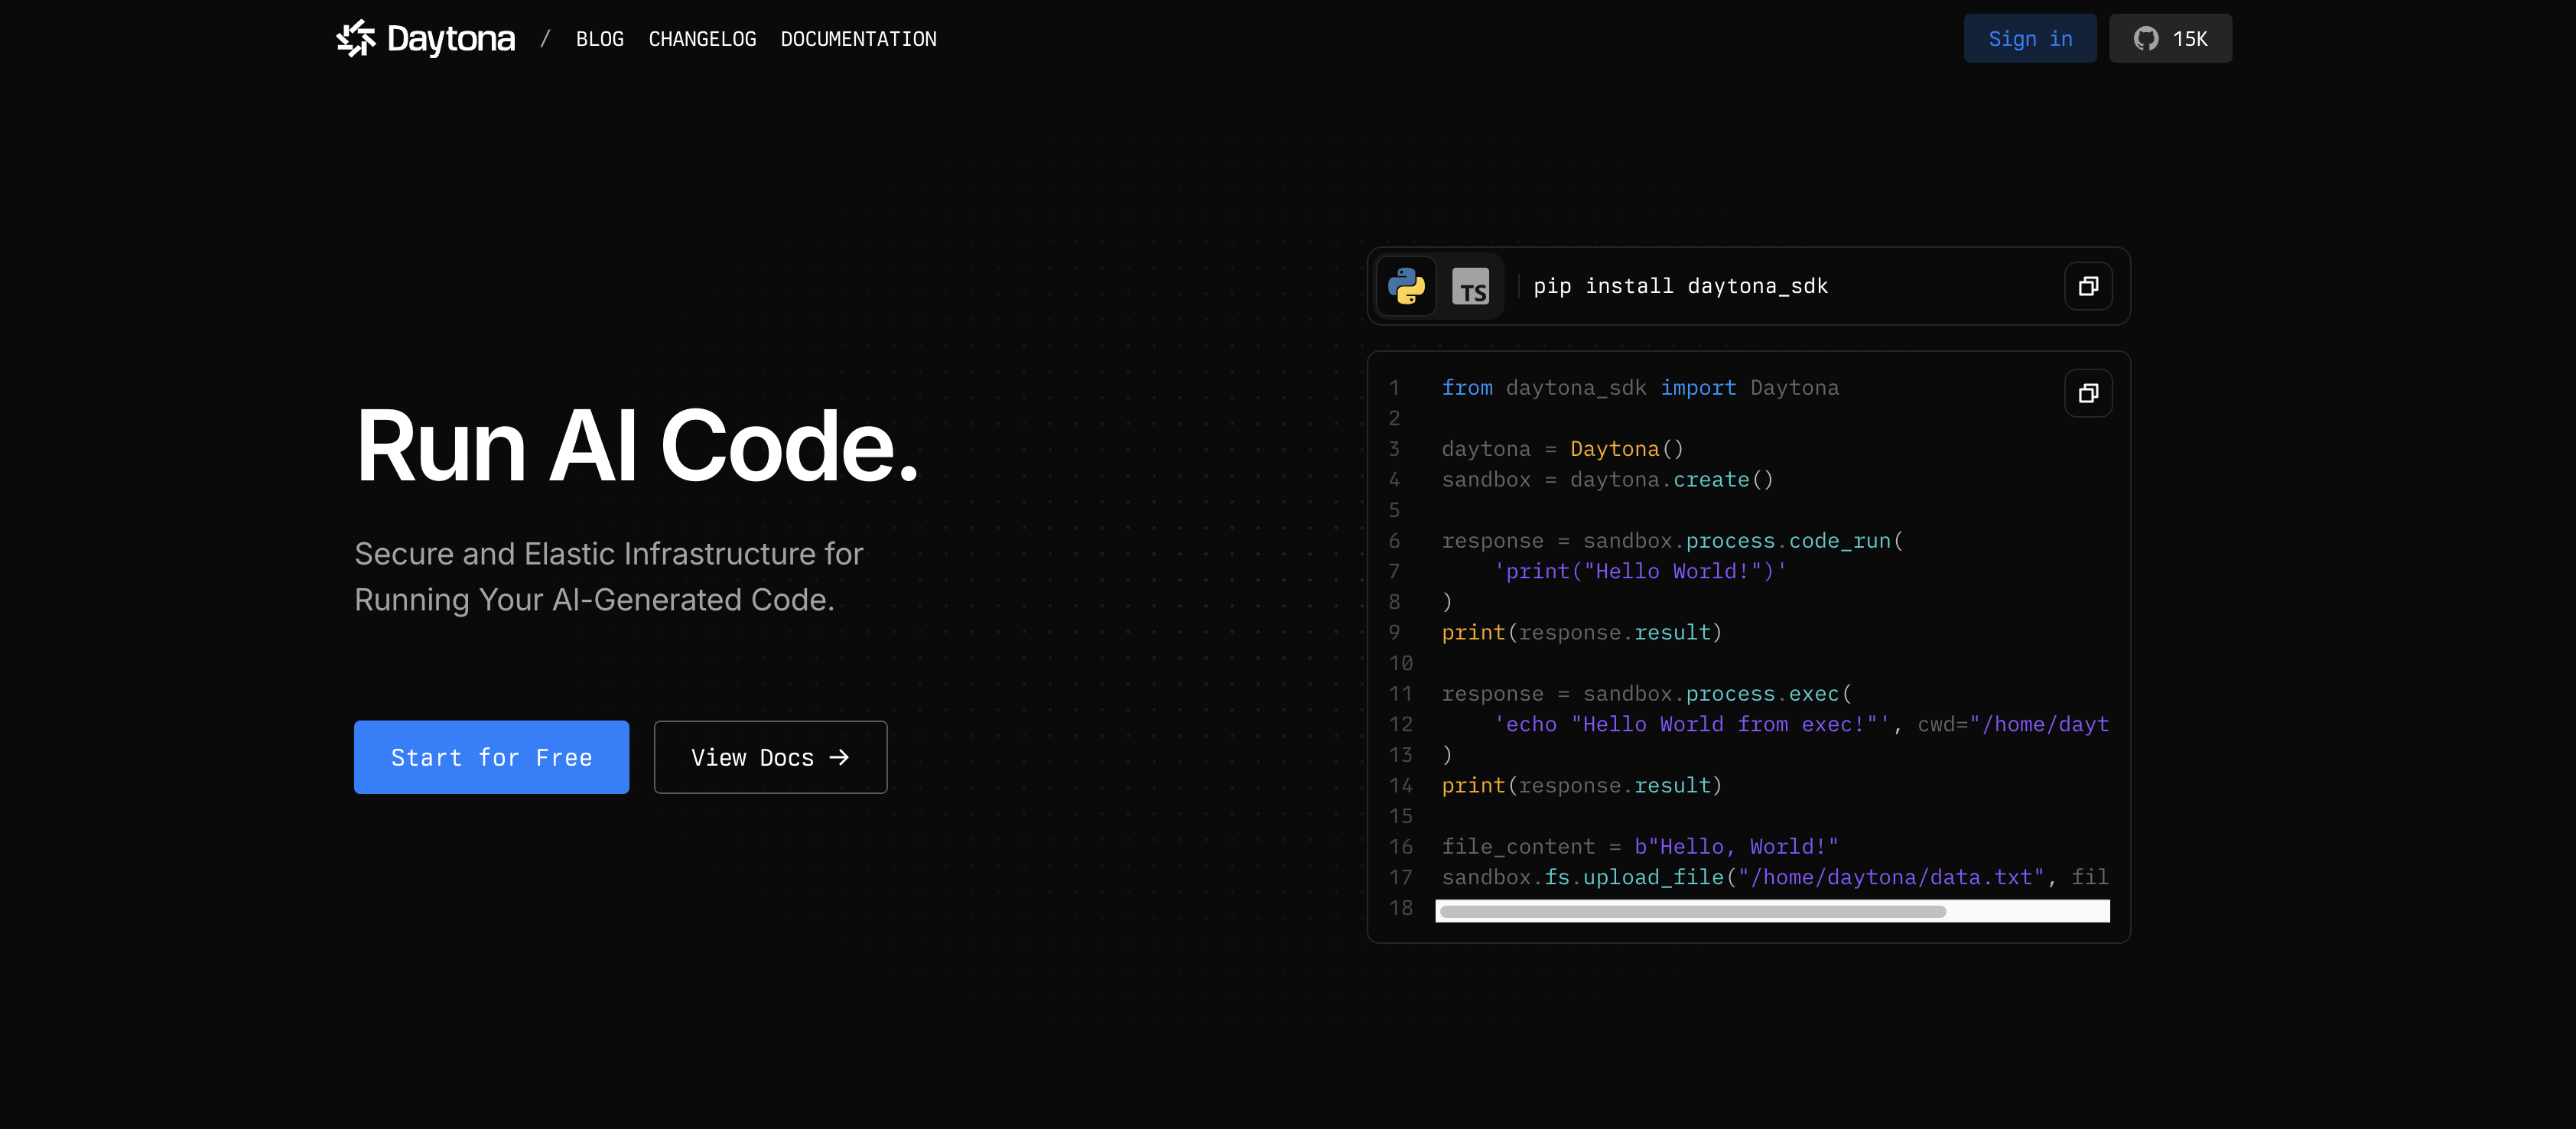
Task: Click the Sign in button
Action: pyautogui.click(x=2029, y=39)
